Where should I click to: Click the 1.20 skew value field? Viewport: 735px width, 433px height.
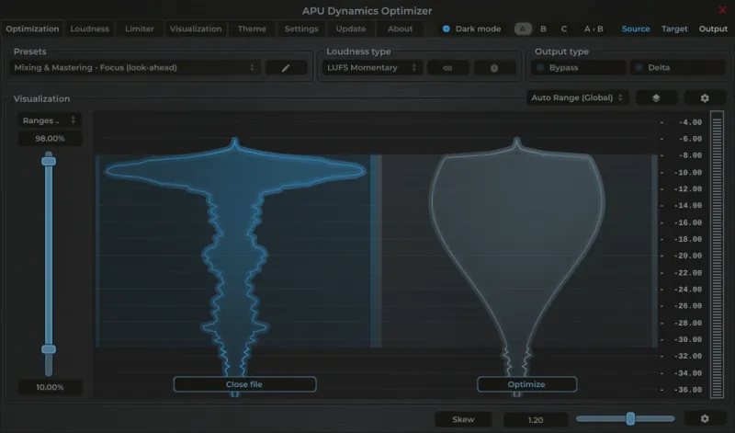(x=536, y=419)
